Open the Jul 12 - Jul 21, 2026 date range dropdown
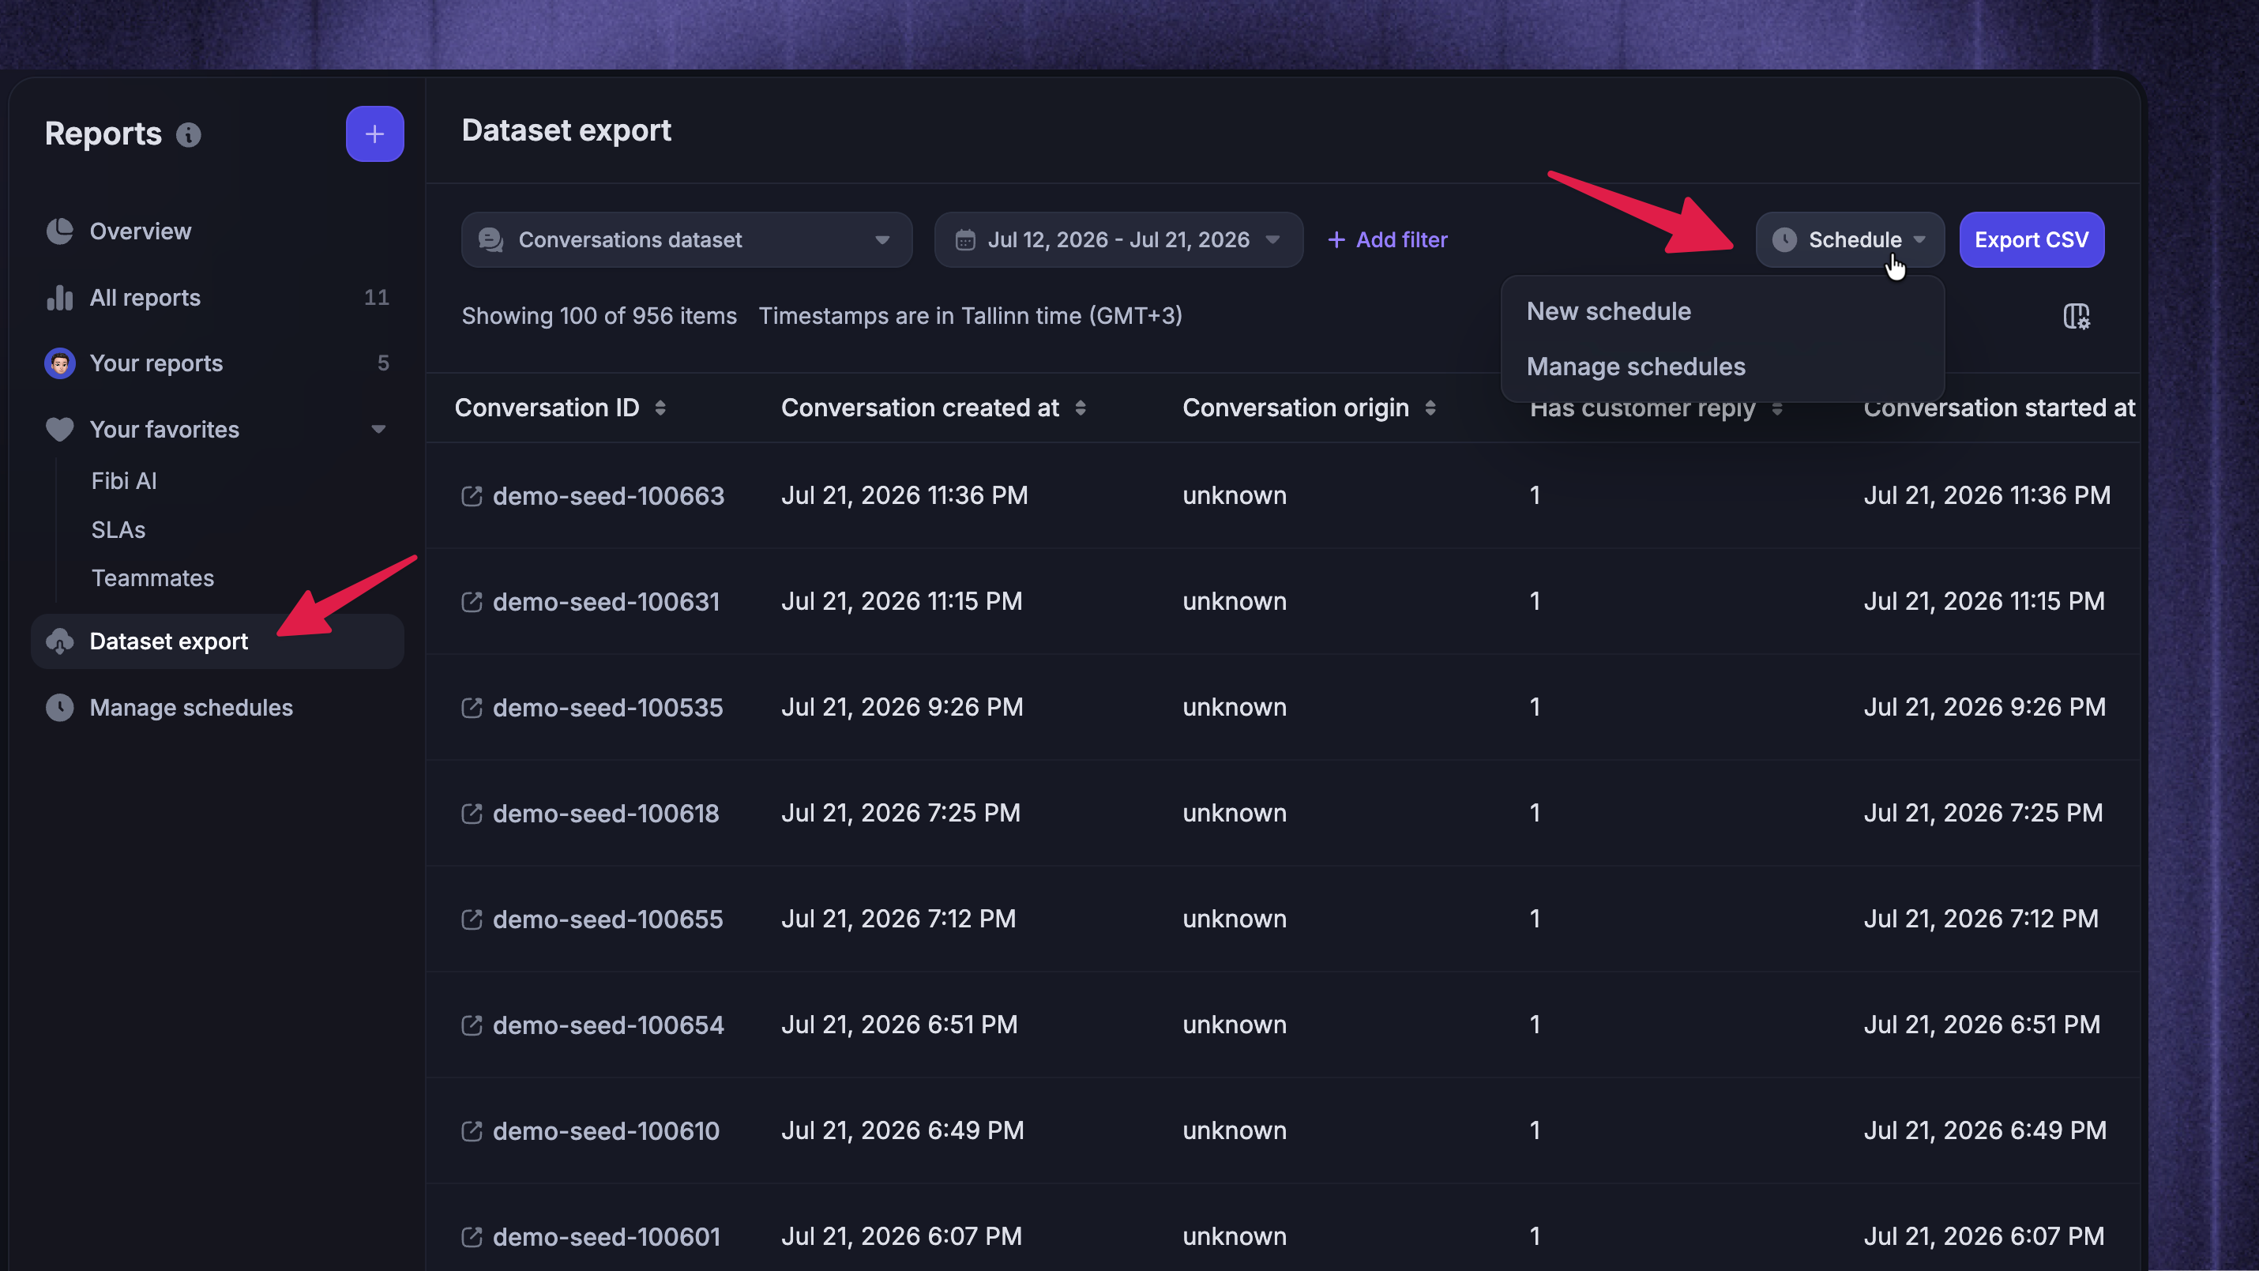The height and width of the screenshot is (1271, 2259). click(1119, 240)
